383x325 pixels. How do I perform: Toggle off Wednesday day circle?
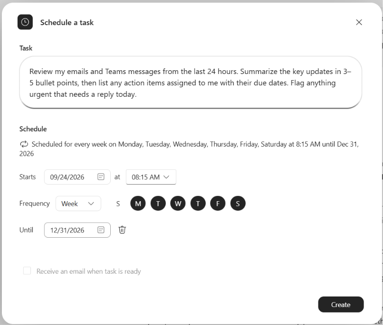pyautogui.click(x=178, y=204)
